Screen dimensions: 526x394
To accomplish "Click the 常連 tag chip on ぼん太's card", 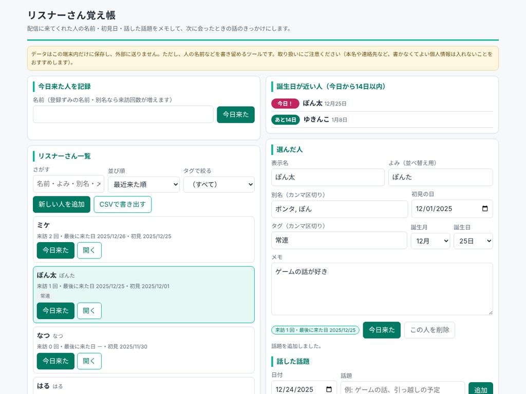I will (45, 296).
